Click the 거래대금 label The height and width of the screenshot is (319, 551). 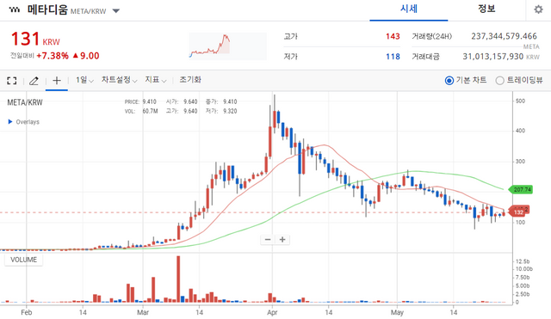pos(425,57)
